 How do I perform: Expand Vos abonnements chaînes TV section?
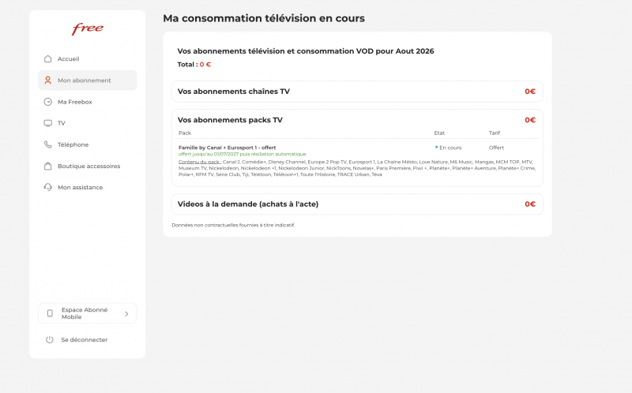click(x=357, y=92)
